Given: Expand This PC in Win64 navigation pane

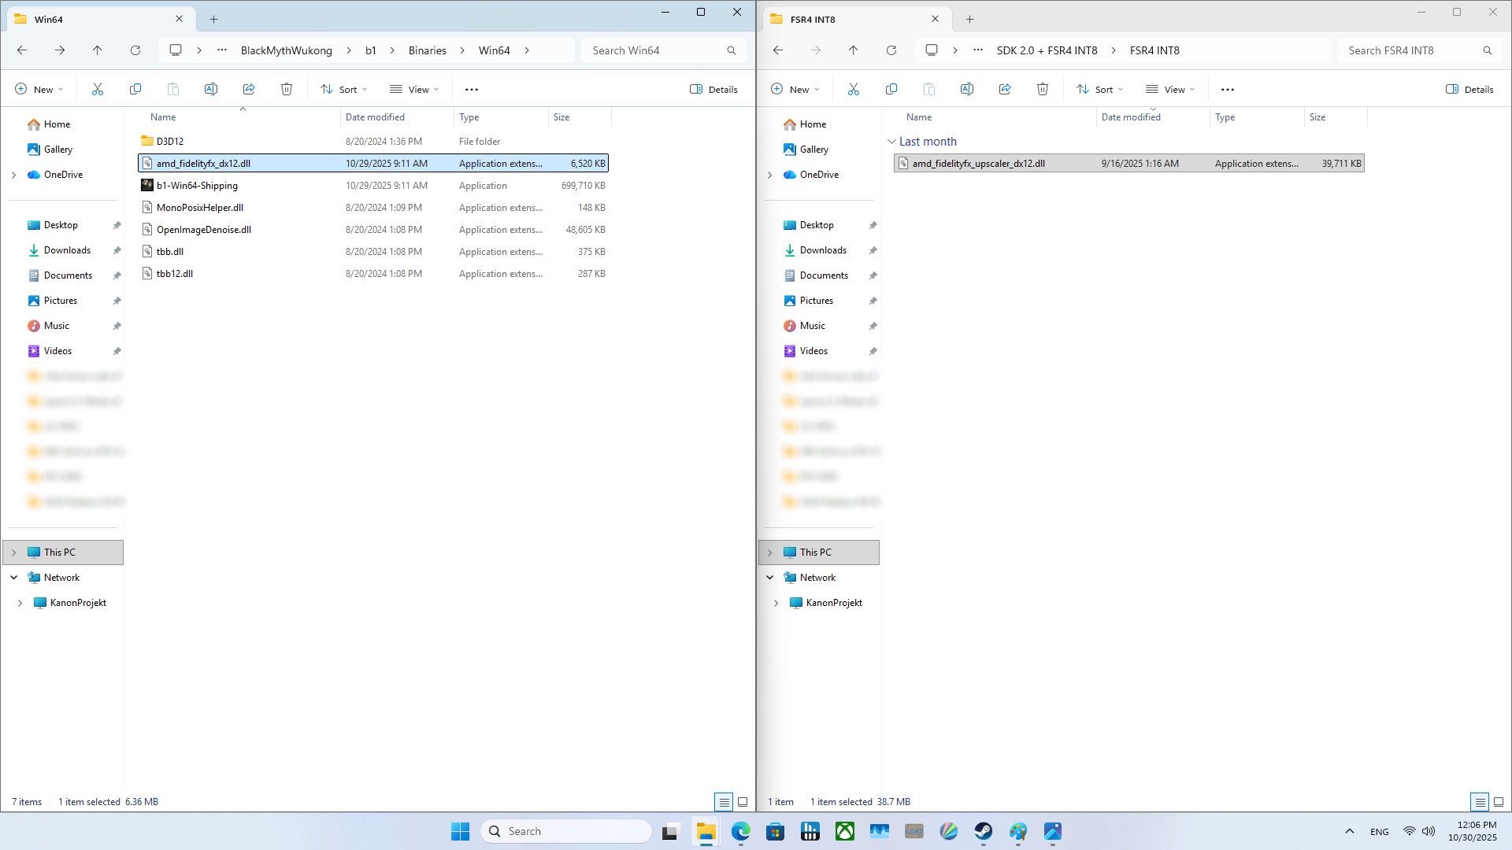Looking at the screenshot, I should coord(13,552).
